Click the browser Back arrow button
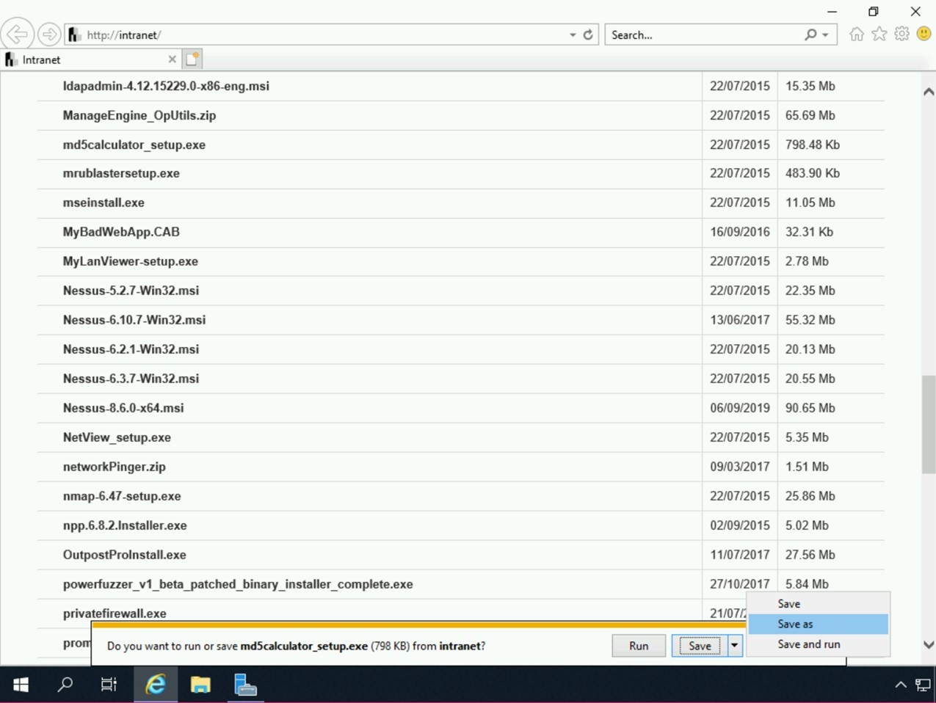The width and height of the screenshot is (936, 703). 17,34
